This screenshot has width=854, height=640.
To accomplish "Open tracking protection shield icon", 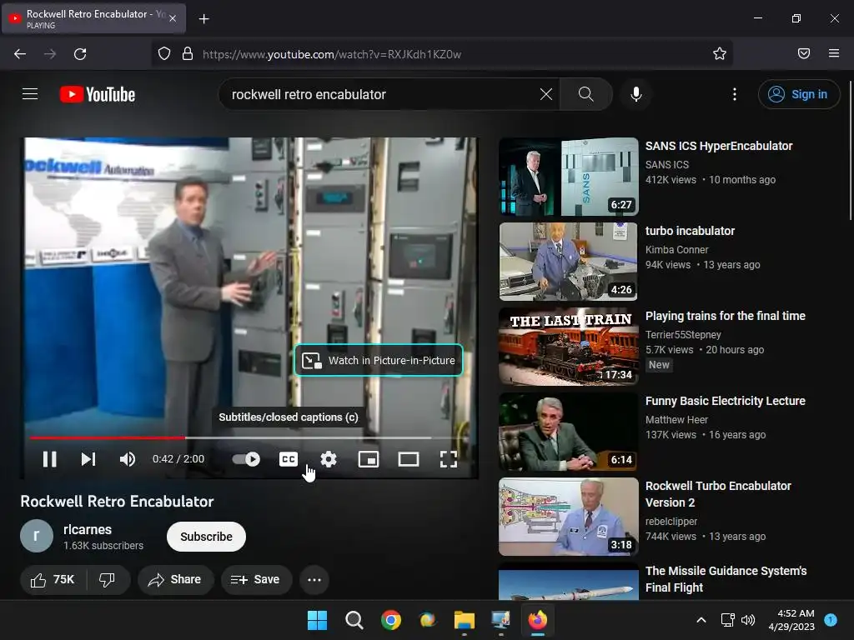I will click(164, 54).
